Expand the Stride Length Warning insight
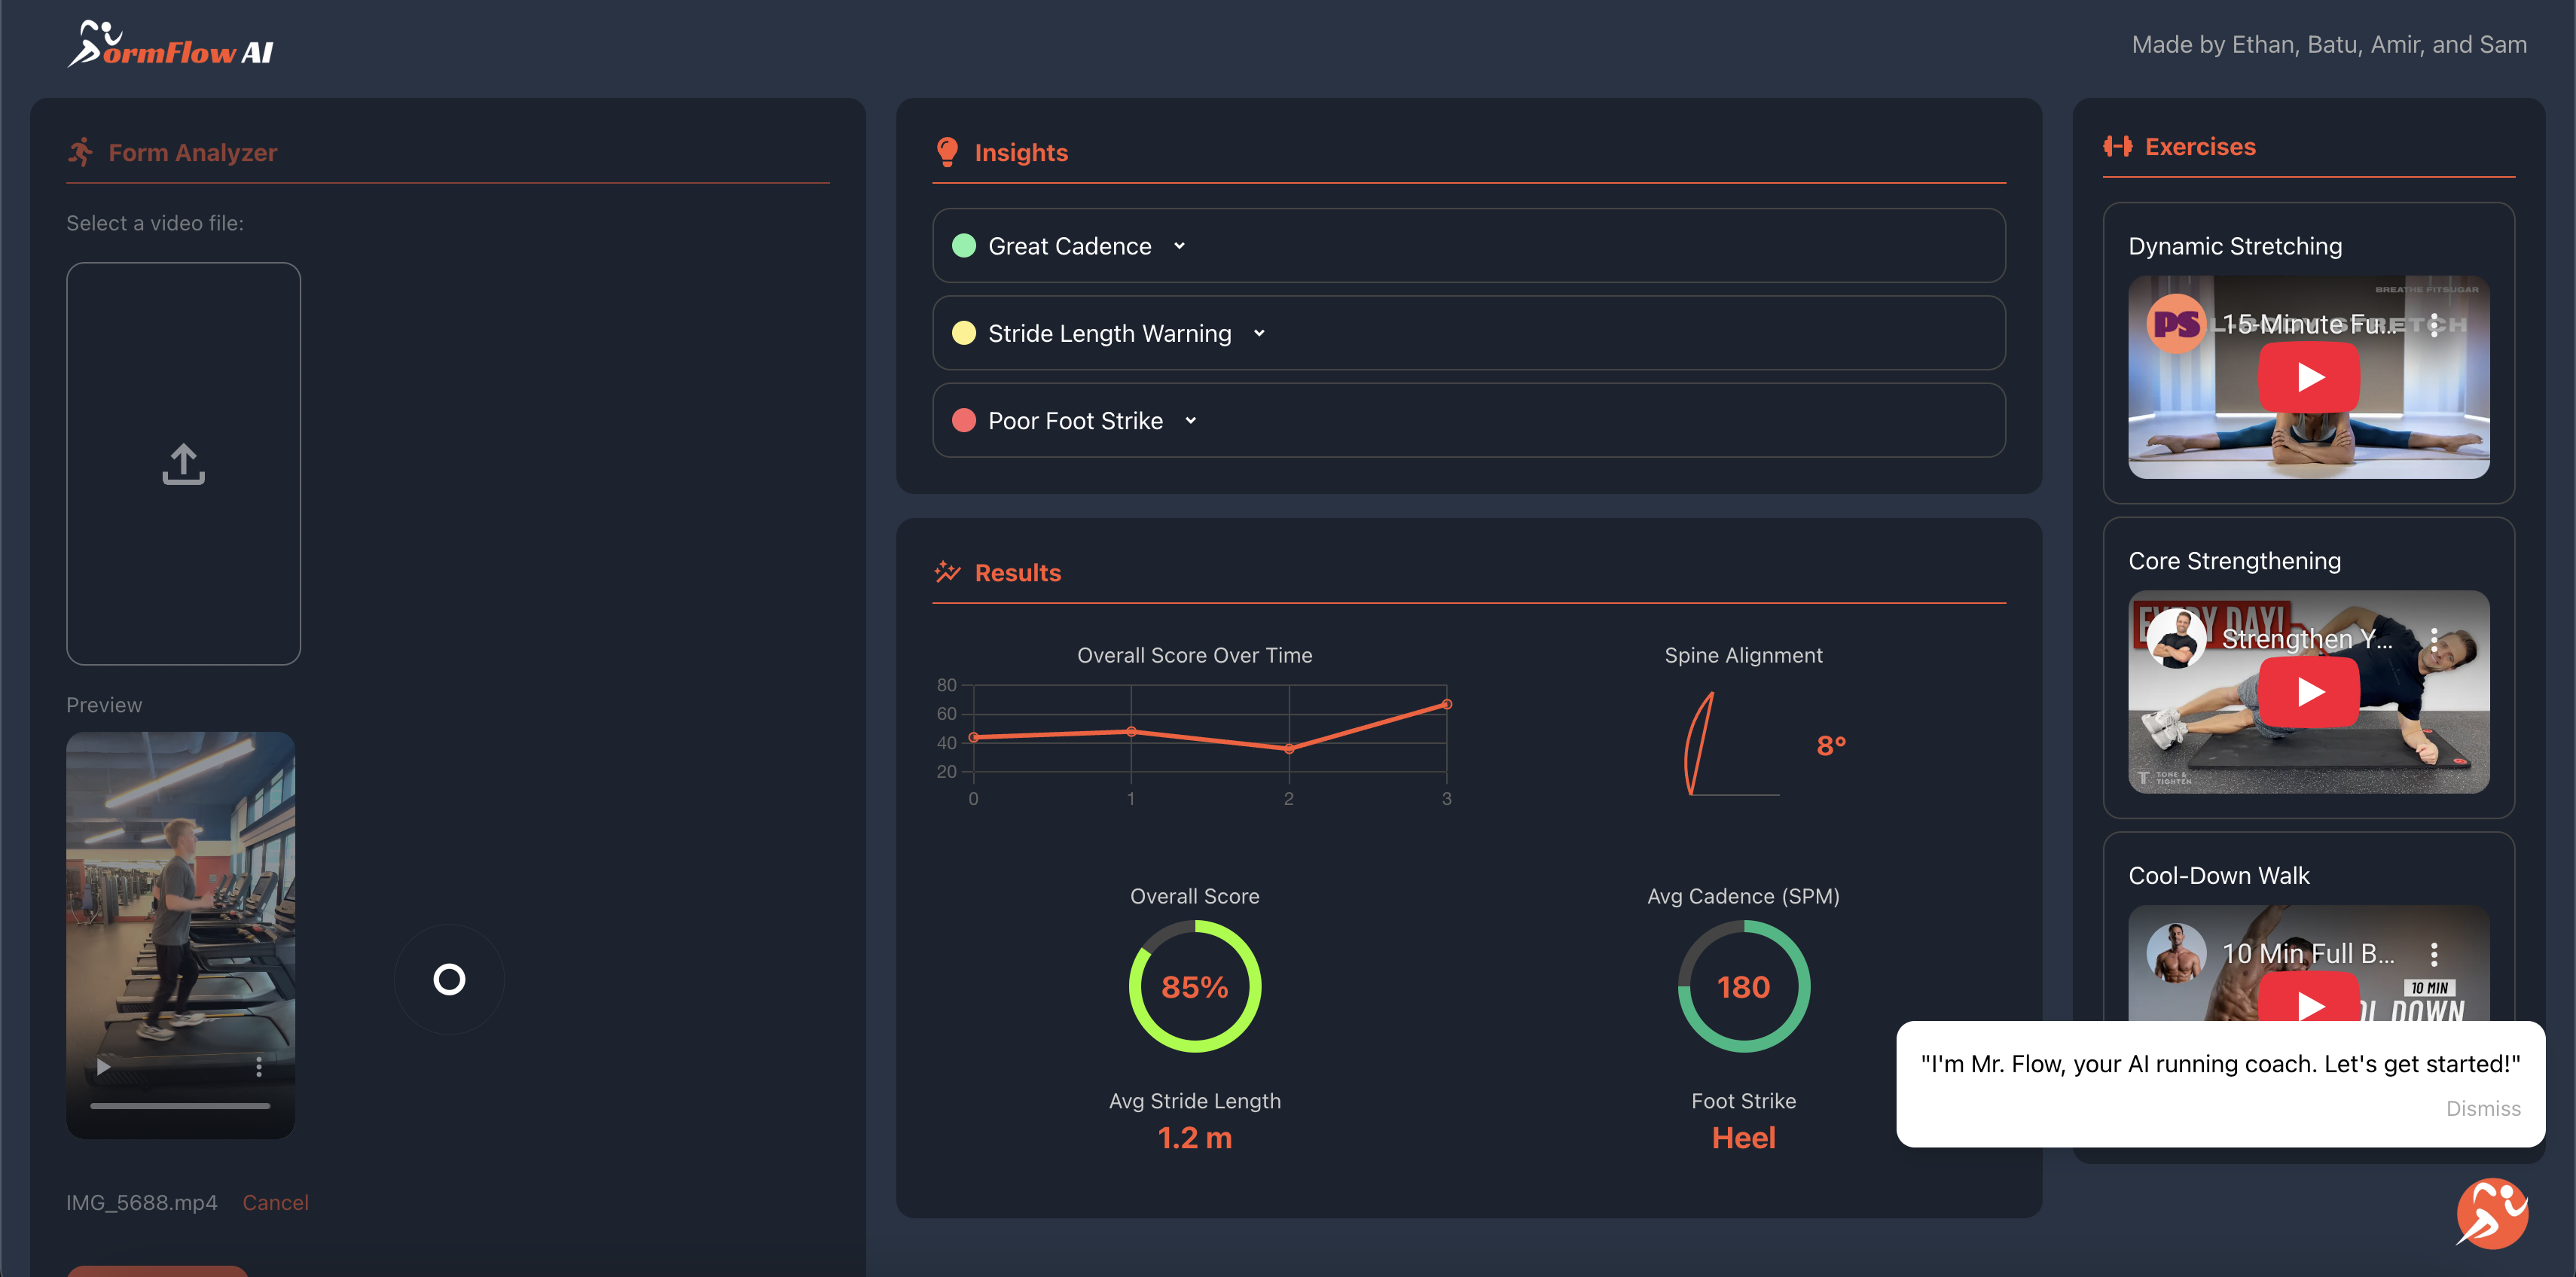 1259,333
